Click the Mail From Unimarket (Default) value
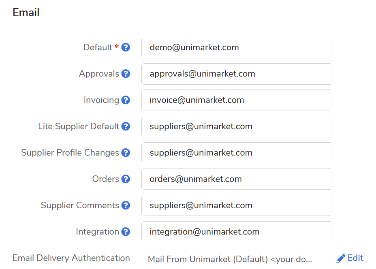The height and width of the screenshot is (269, 376). pos(230,259)
